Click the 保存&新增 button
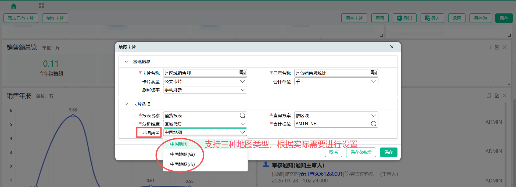Image resolution: width=516 pixels, height=187 pixels. tap(361, 152)
